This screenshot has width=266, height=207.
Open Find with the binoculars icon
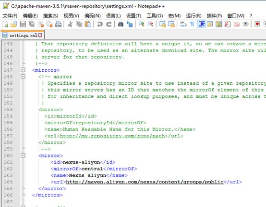(121, 24)
